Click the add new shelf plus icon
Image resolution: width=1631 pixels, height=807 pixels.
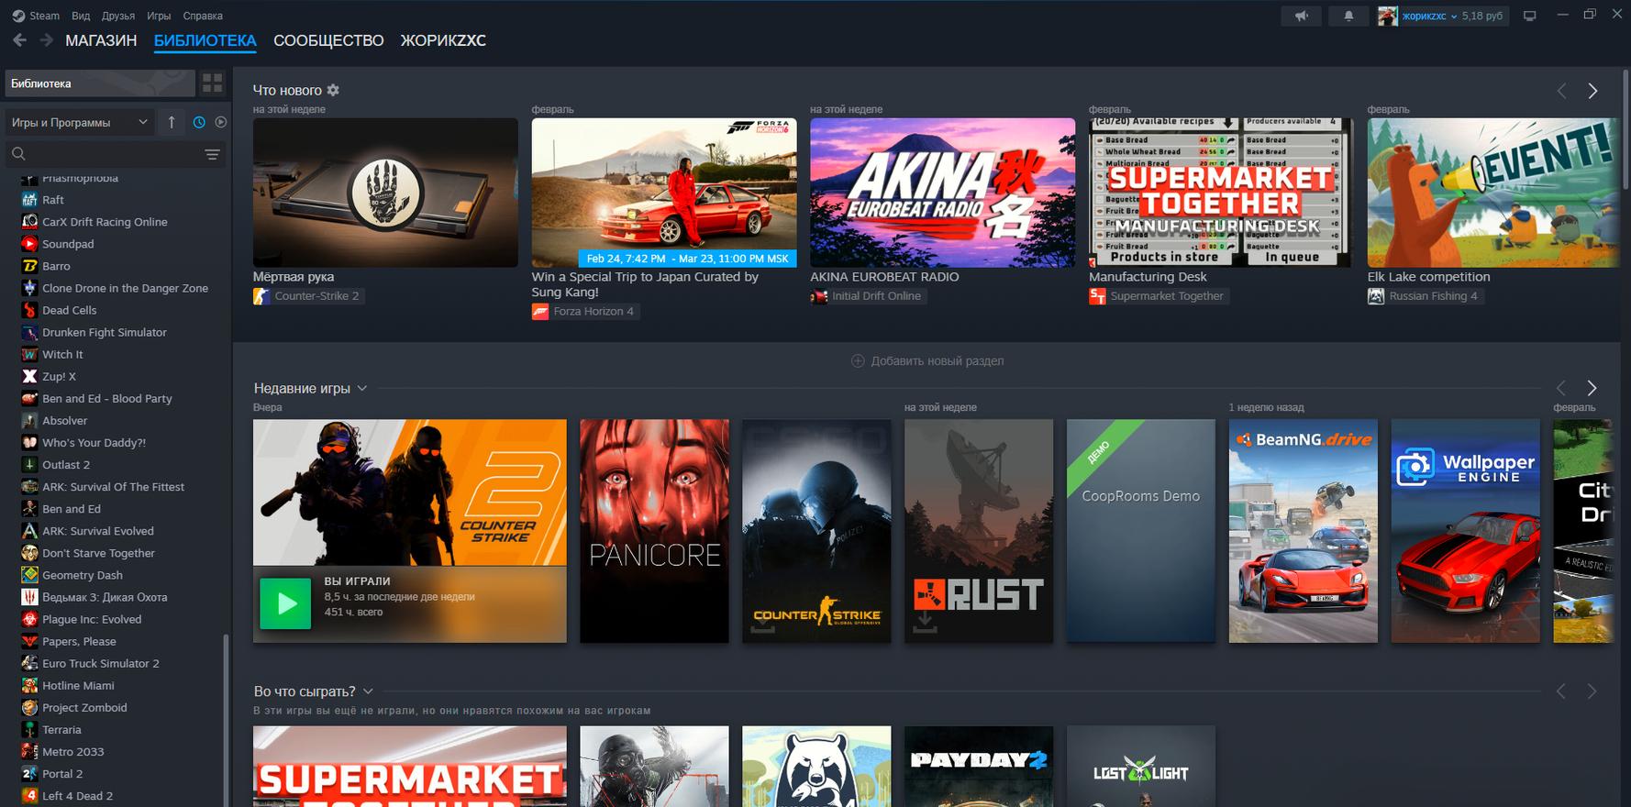point(858,361)
